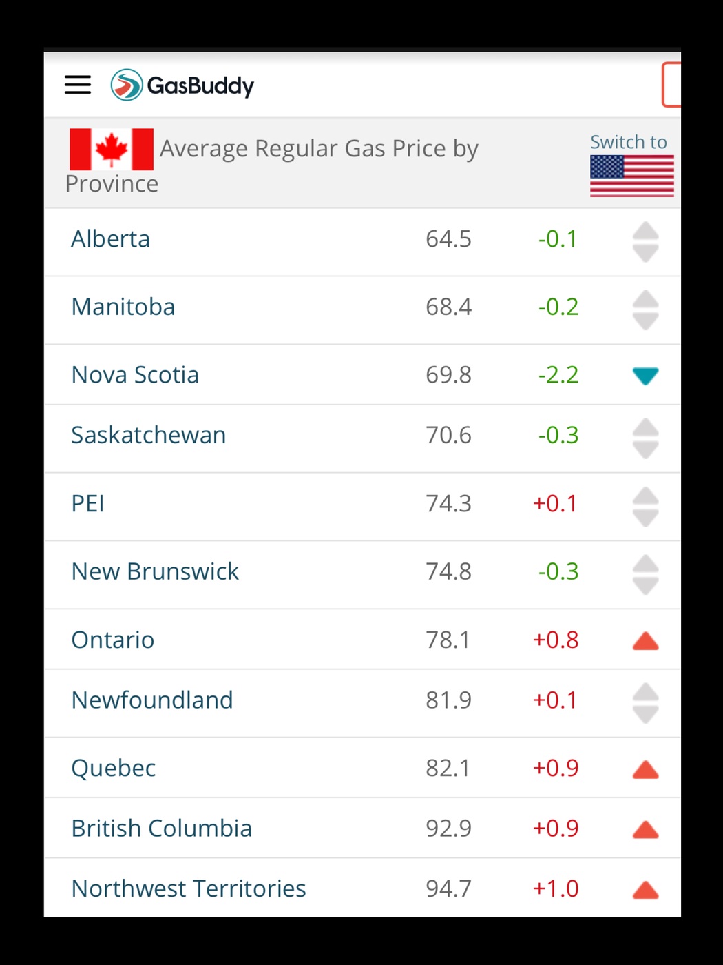
Task: Go to Newfoundland gas prices
Action: pyautogui.click(x=152, y=700)
